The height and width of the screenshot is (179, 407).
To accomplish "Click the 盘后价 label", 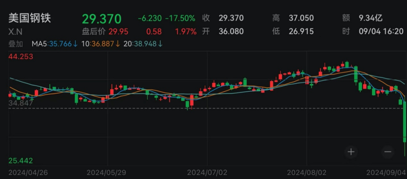I will click(x=94, y=31).
